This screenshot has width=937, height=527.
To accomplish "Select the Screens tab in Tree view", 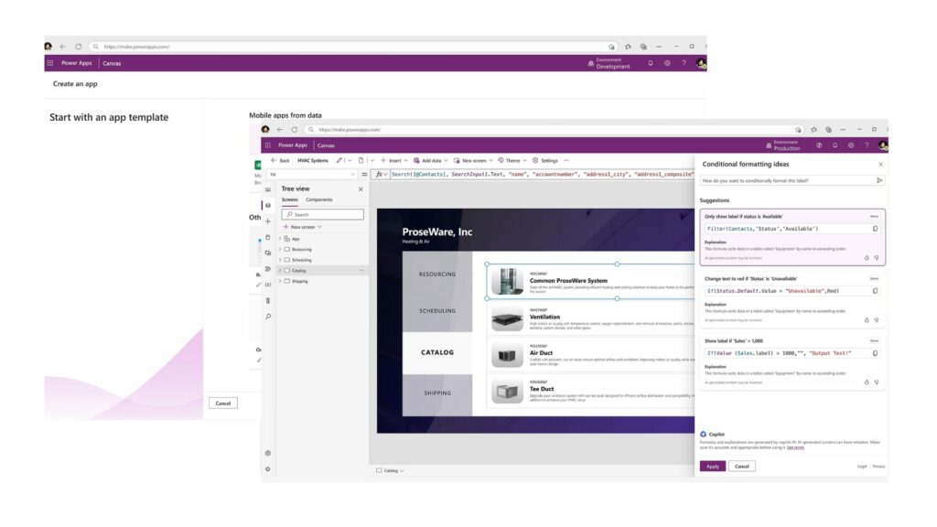I will [x=289, y=199].
